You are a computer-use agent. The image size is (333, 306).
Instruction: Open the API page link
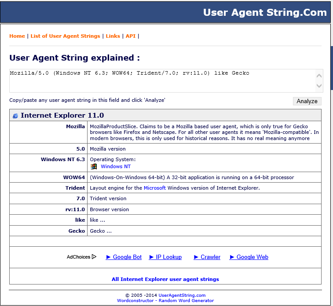[x=130, y=36]
